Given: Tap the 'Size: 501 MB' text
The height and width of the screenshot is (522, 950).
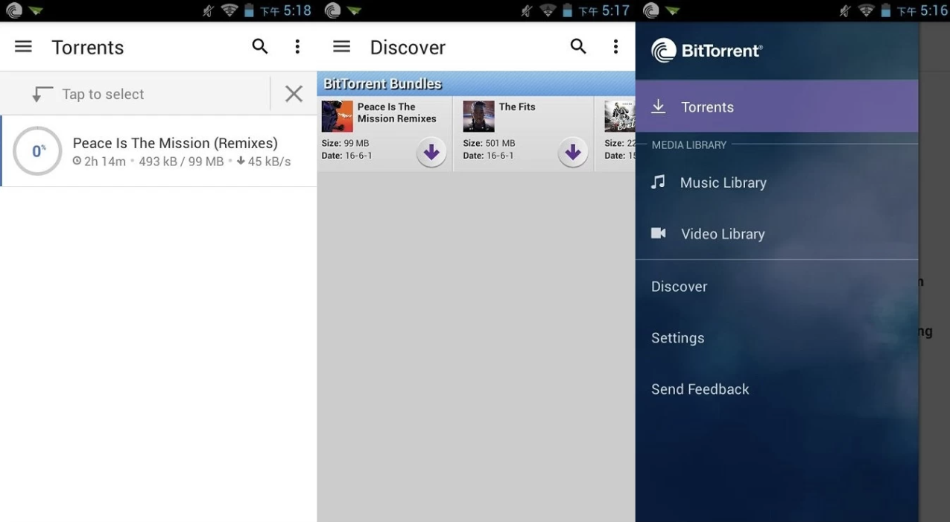Looking at the screenshot, I should (489, 143).
